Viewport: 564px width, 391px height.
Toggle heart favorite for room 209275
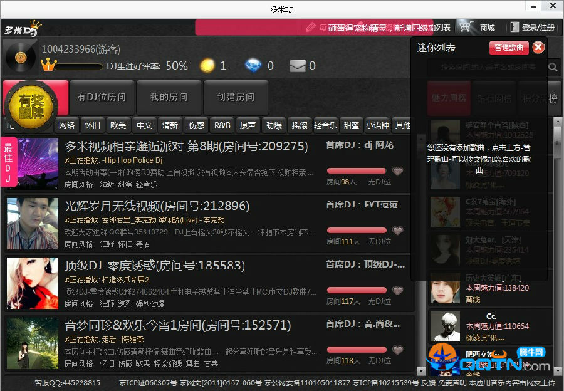397,171
